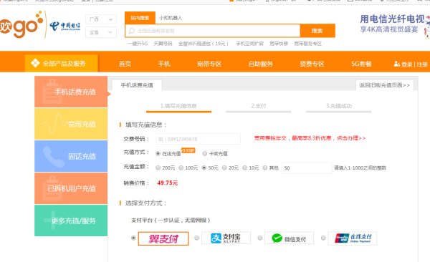430x262 pixels.
Task: Click the 注册 register link
Action: [x=422, y=64]
